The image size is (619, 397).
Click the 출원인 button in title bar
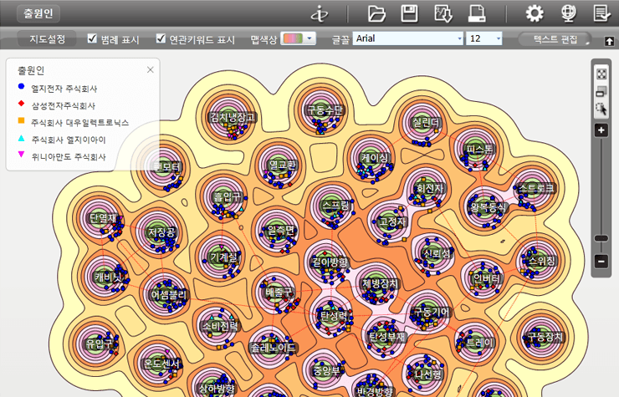pyautogui.click(x=38, y=13)
